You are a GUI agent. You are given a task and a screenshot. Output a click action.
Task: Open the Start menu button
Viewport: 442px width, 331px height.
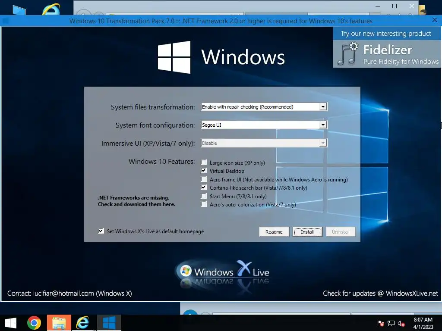[11, 323]
